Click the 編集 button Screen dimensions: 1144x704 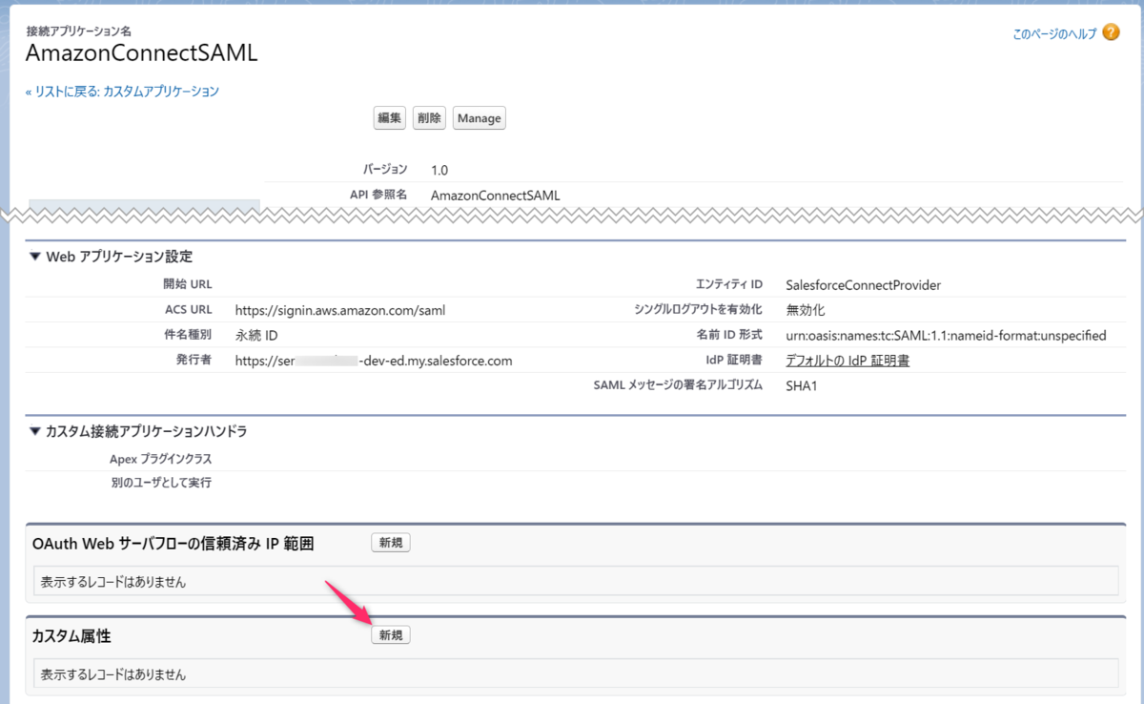(x=389, y=118)
